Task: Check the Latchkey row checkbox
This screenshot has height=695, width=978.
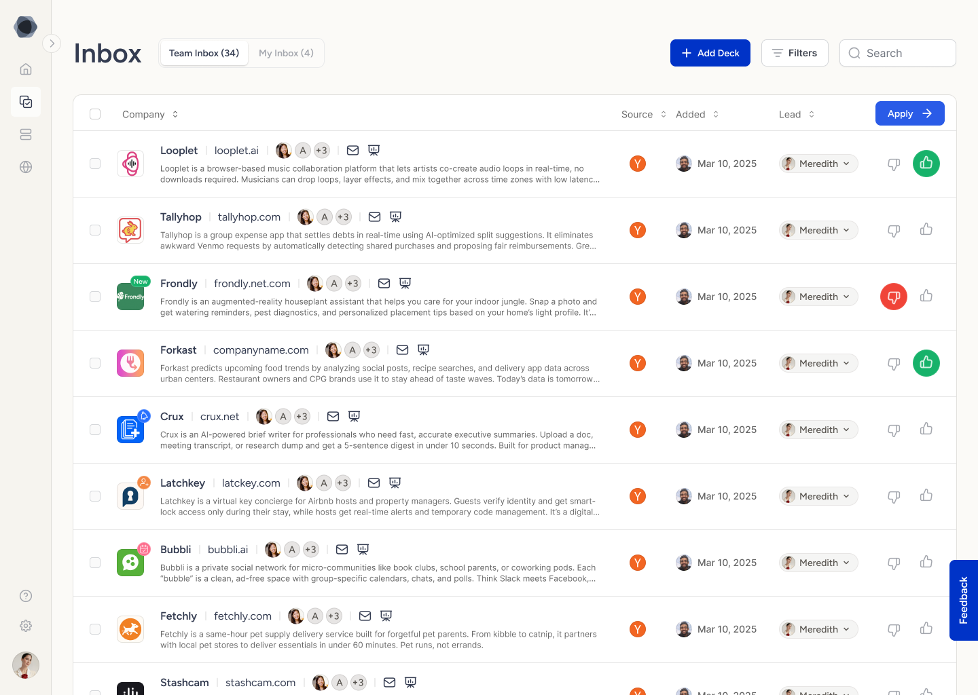Action: pyautogui.click(x=95, y=496)
